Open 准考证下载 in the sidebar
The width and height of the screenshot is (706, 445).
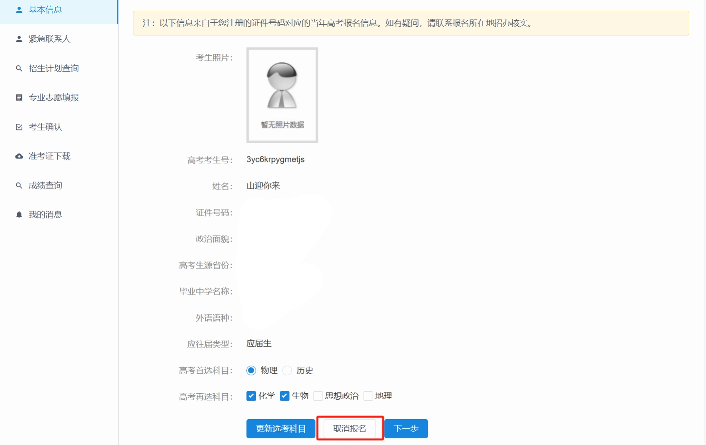point(59,156)
